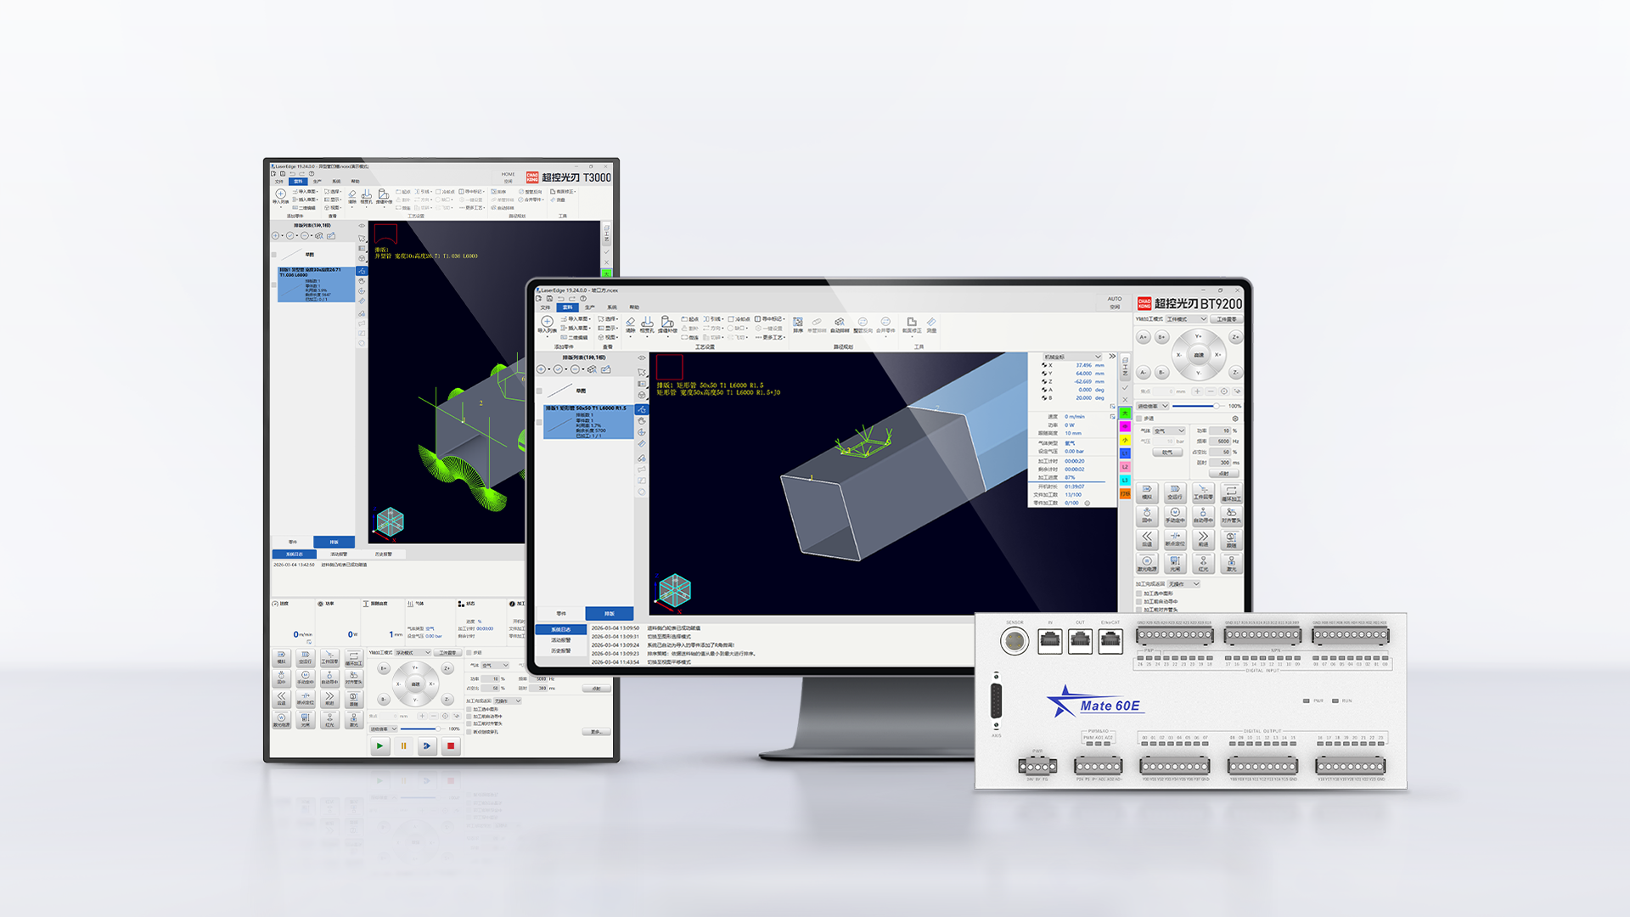Open 无操作 completion action dropdown on BT9200
This screenshot has height=917, width=1630.
tap(1183, 584)
